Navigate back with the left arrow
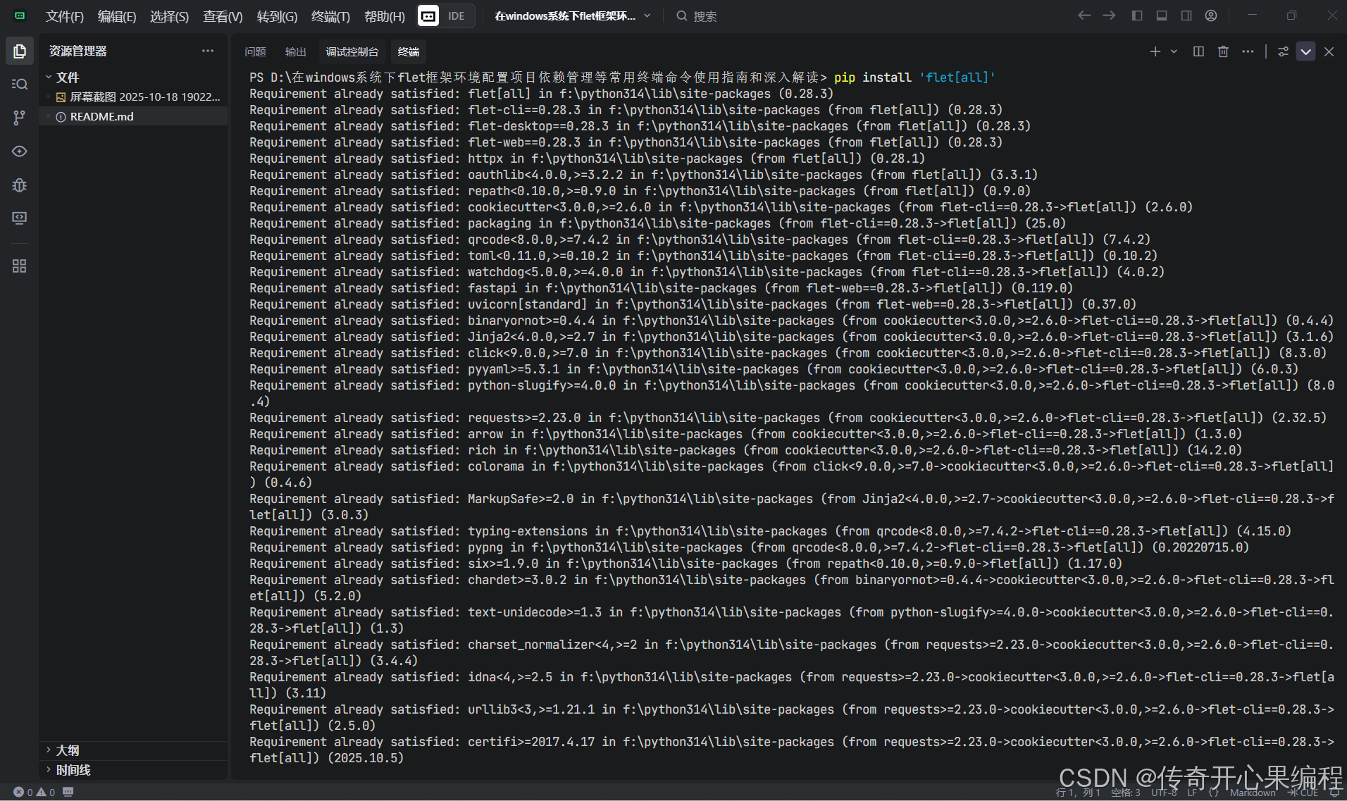The width and height of the screenshot is (1347, 801). pos(1084,15)
